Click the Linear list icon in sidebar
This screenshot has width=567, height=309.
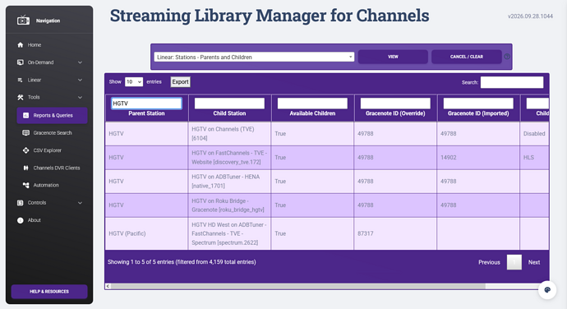click(x=21, y=80)
